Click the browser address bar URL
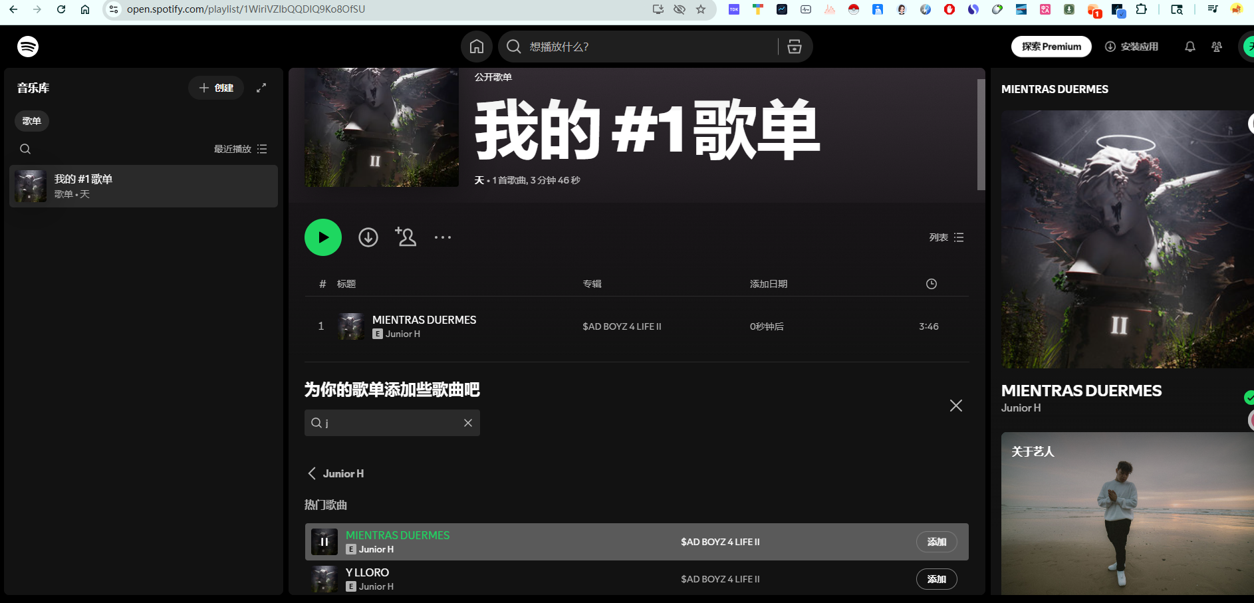Screen dimensions: 1254x603 point(246,9)
